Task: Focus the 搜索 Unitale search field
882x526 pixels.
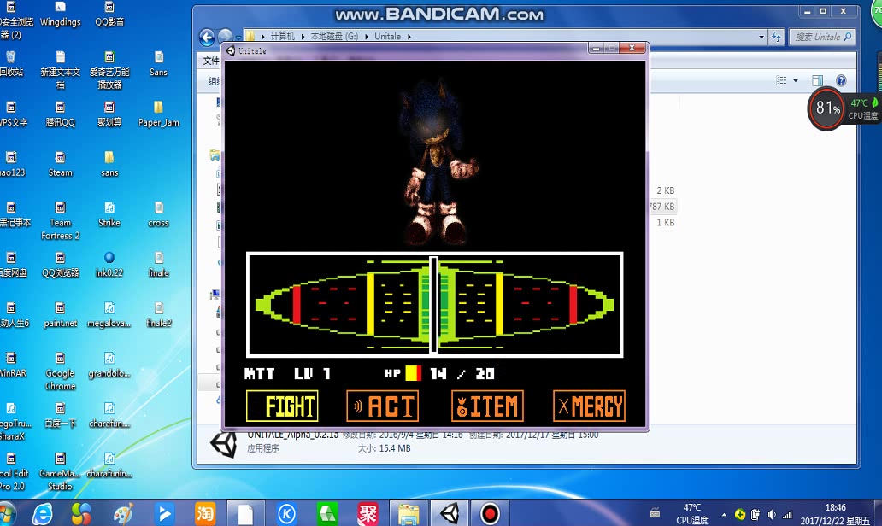Action: pyautogui.click(x=822, y=37)
